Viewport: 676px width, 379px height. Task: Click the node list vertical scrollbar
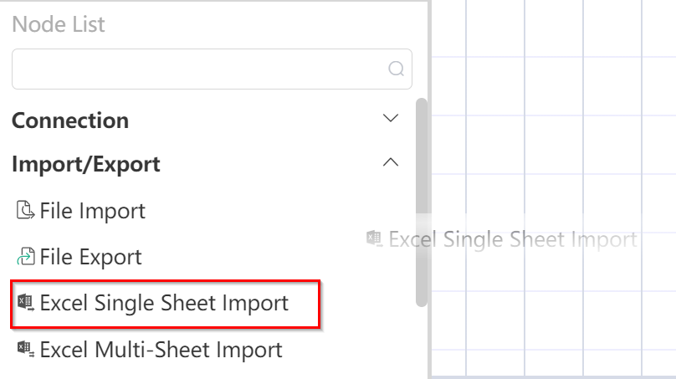click(422, 201)
